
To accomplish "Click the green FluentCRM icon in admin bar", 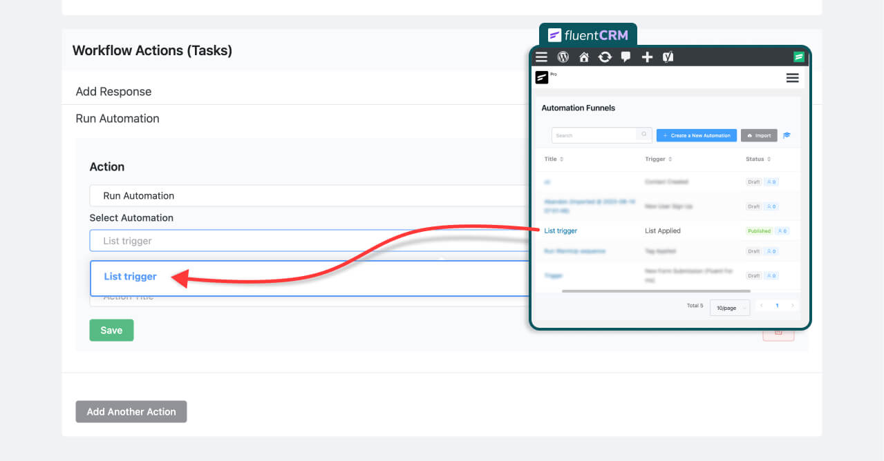I will [x=799, y=57].
